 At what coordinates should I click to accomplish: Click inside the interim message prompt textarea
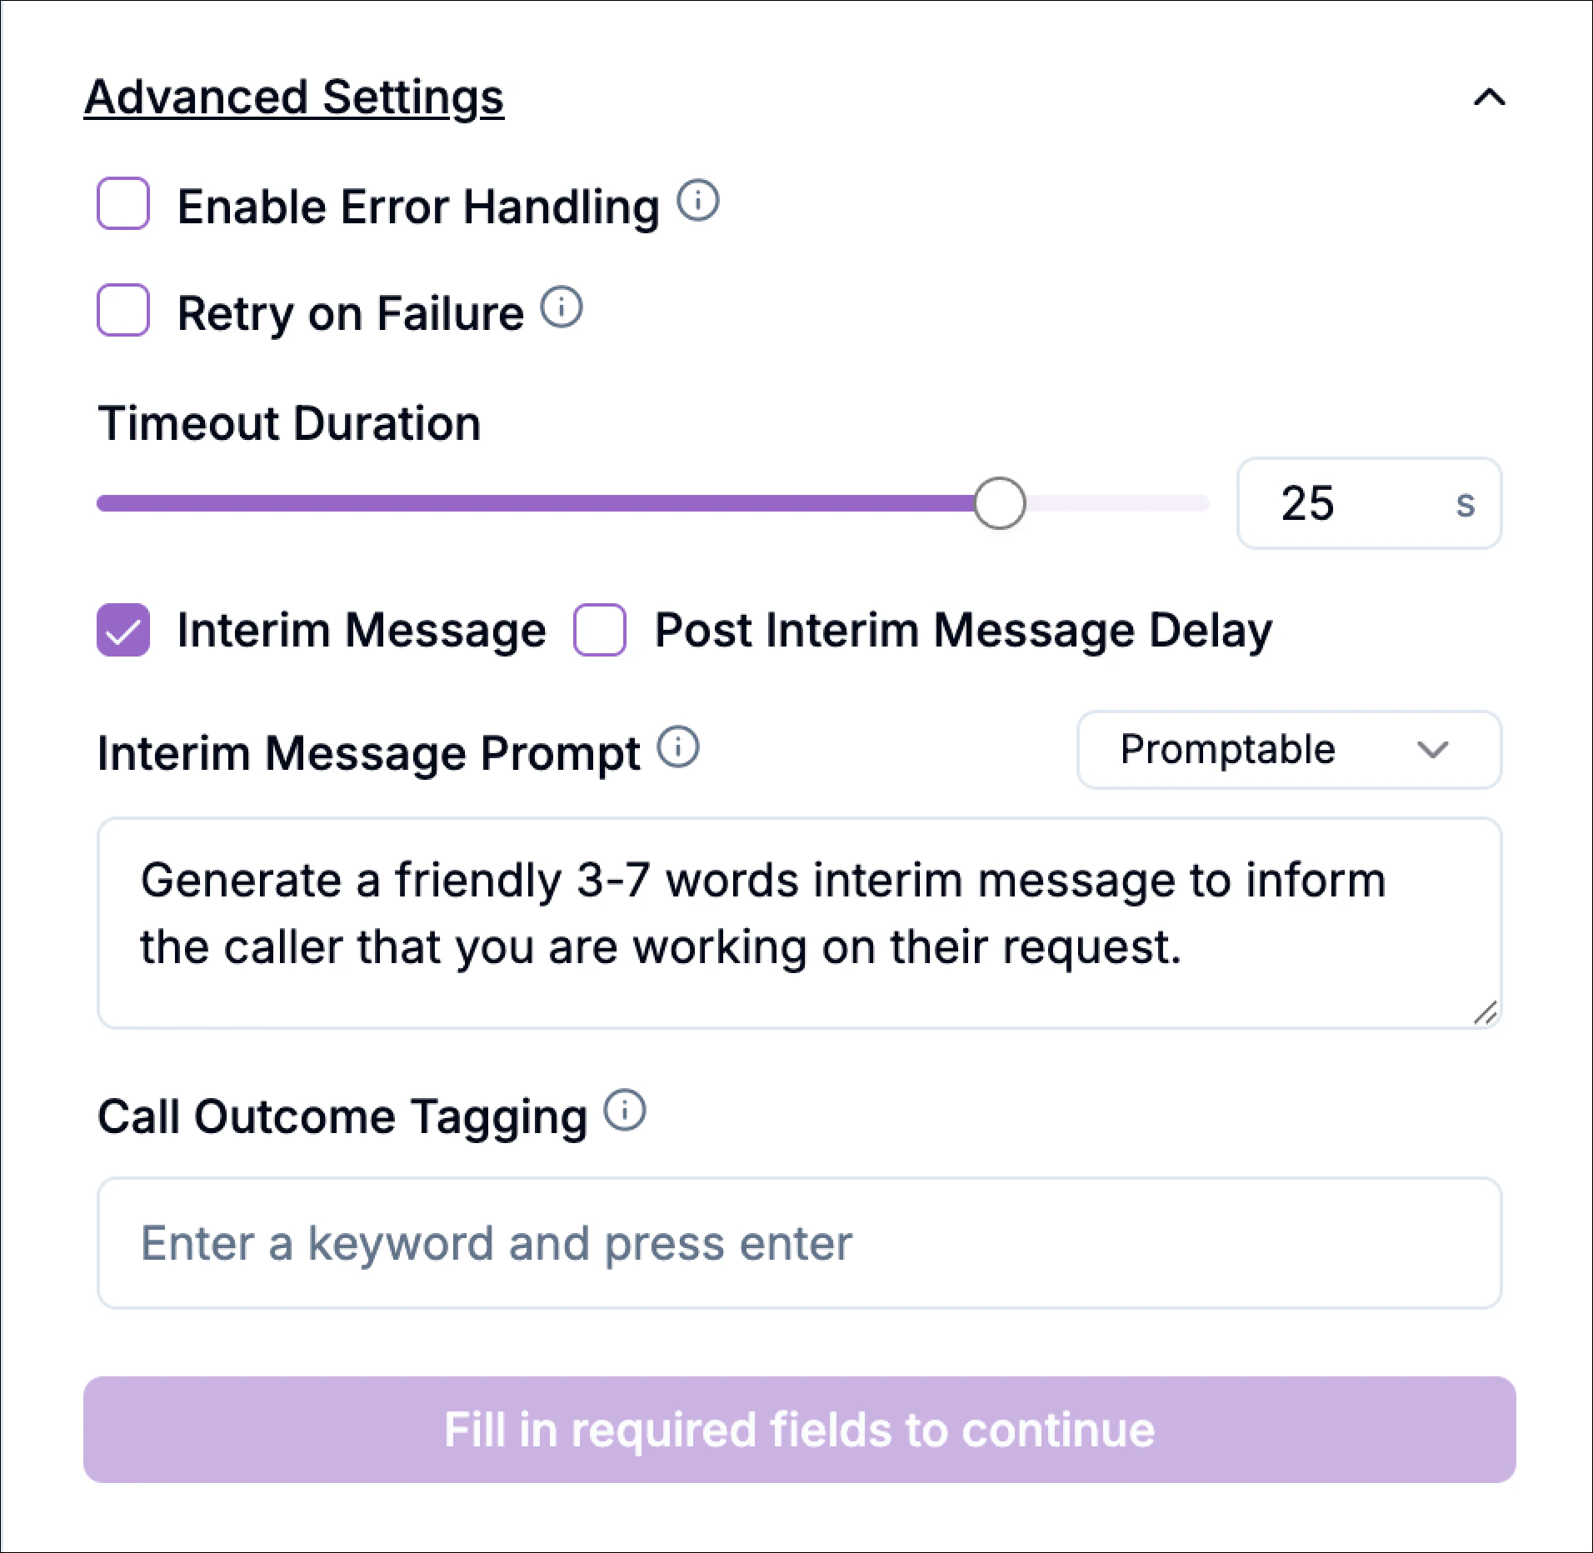[x=750, y=916]
